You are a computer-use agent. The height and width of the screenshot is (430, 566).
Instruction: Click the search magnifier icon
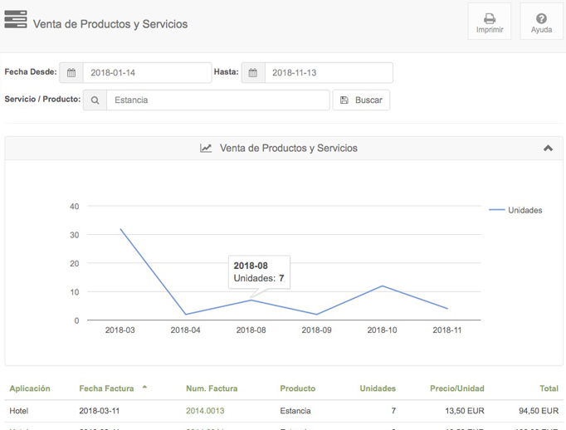pos(95,100)
